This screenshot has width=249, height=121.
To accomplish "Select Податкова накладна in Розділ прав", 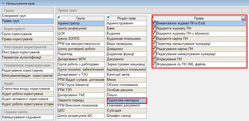I will [x=127, y=100].
